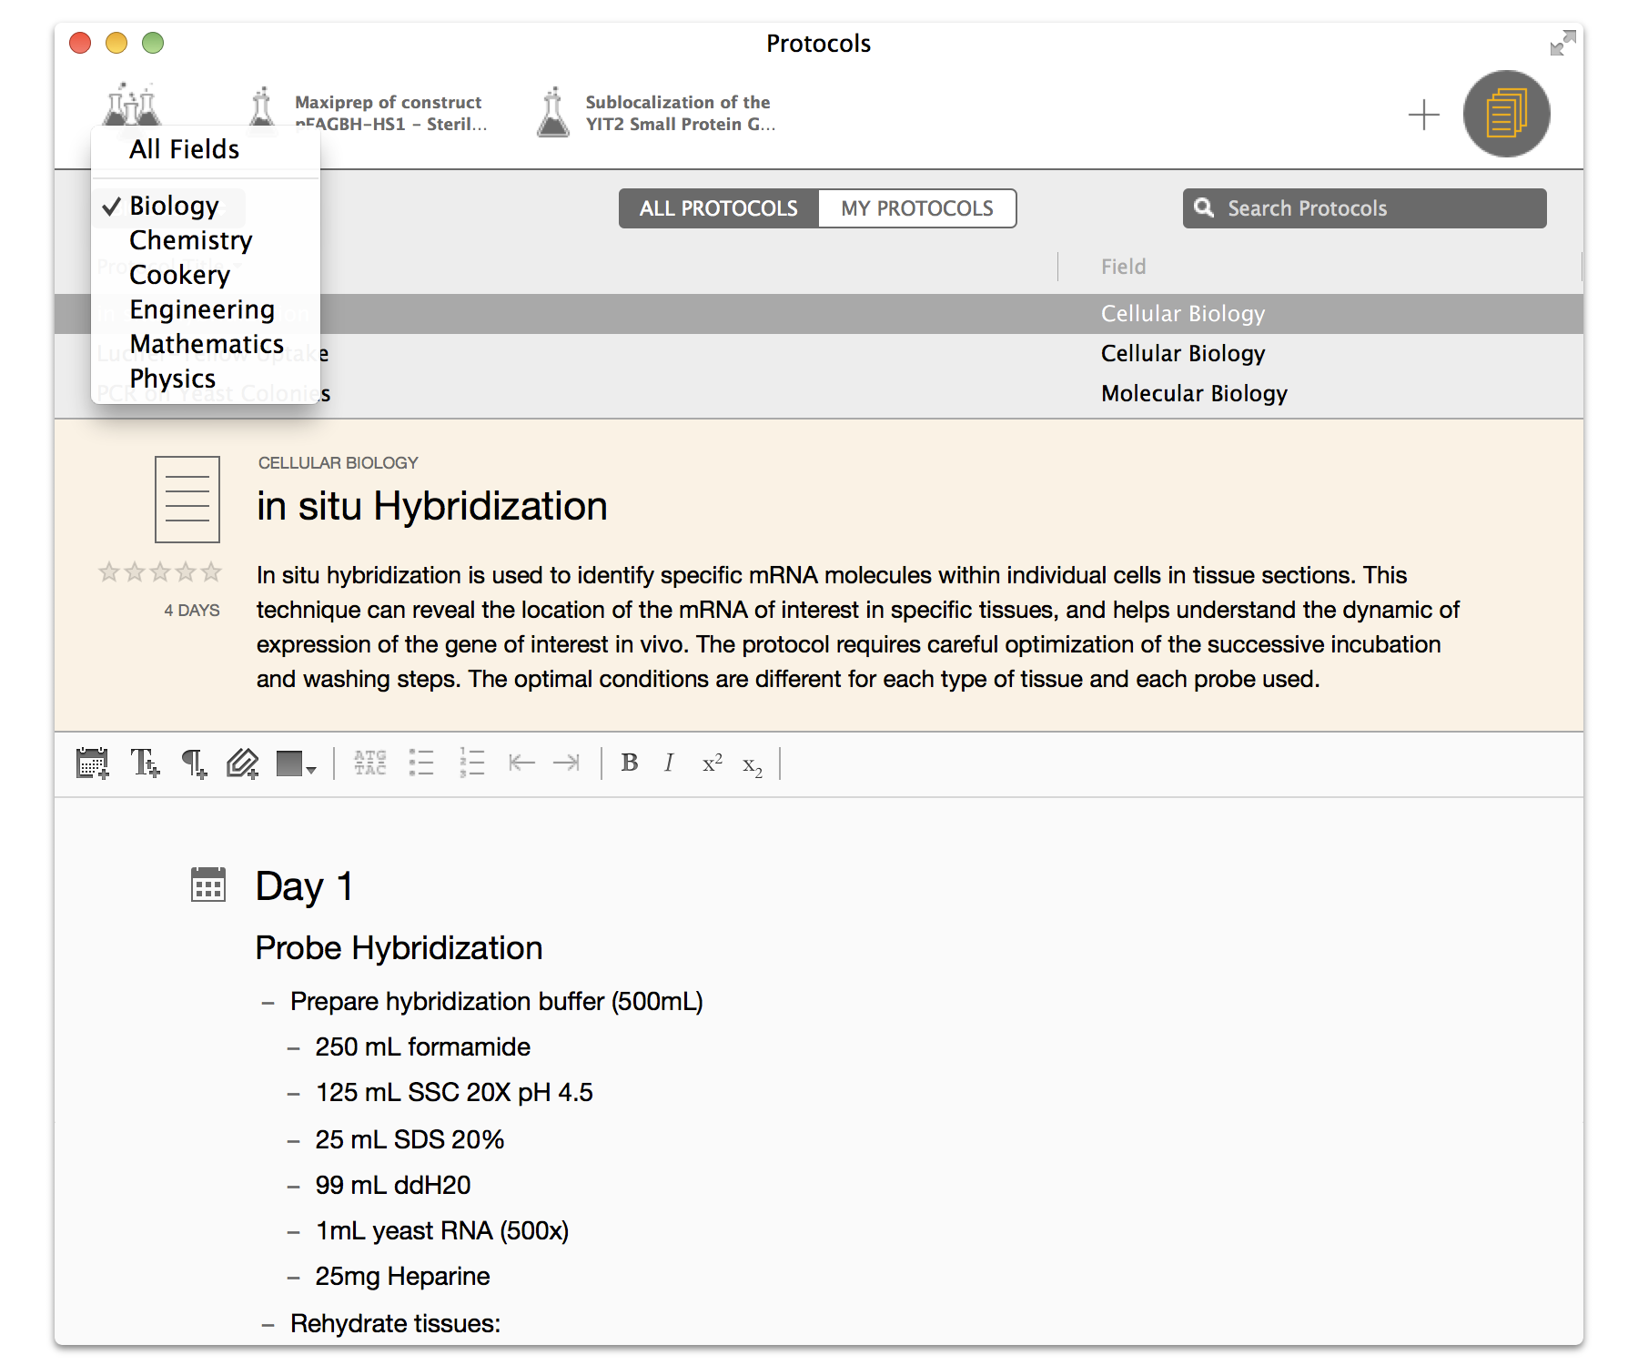
Task: Set rating with the first star
Action: click(109, 571)
